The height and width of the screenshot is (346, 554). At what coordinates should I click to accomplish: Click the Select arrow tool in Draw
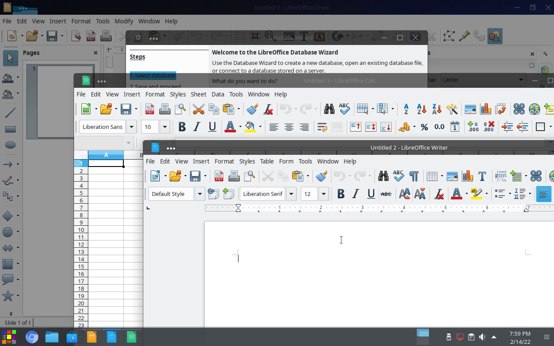(x=10, y=58)
